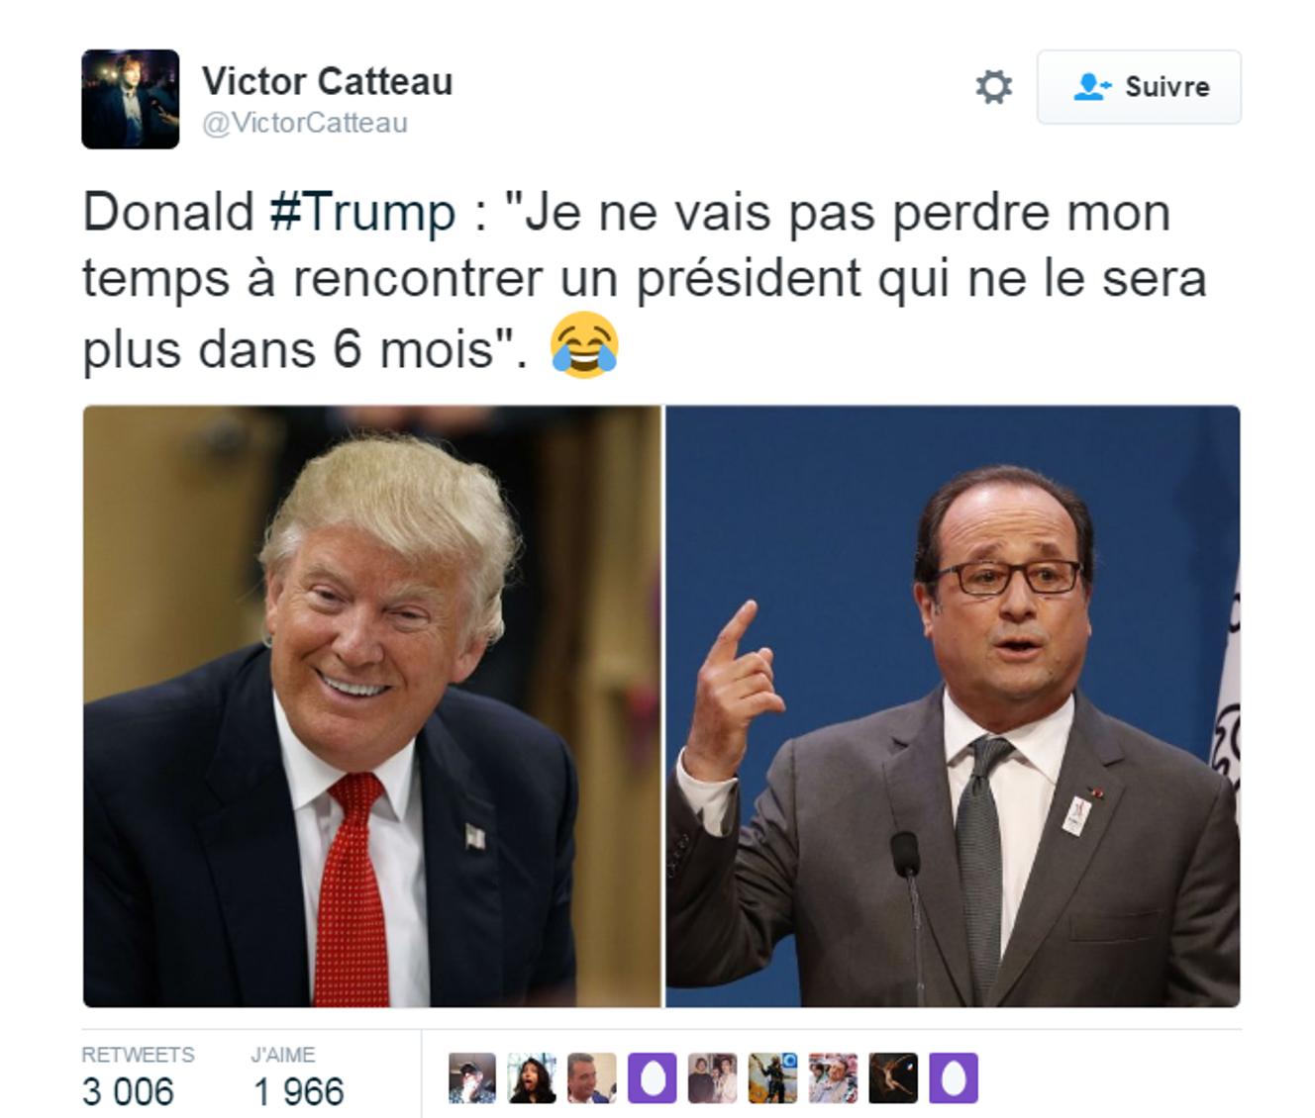Open the right photo with the pointing speaker

[x=953, y=706]
